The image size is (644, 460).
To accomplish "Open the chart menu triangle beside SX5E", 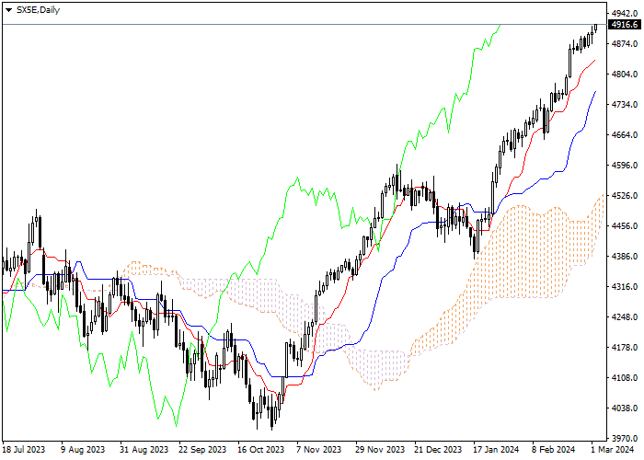I will click(x=8, y=10).
